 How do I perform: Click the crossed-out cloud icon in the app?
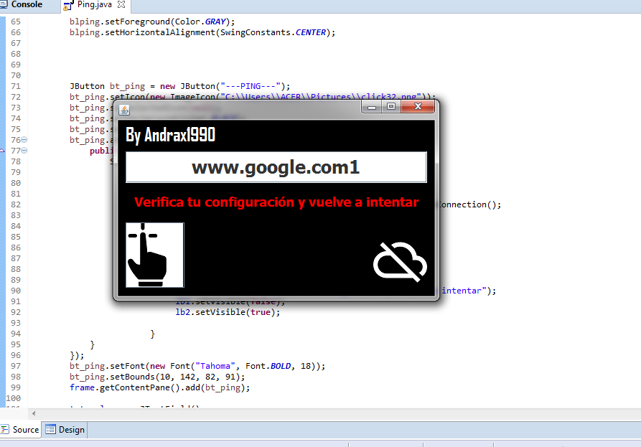point(400,262)
